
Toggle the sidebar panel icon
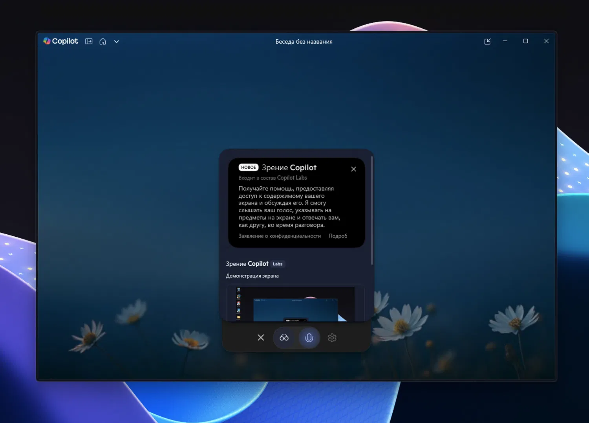coord(89,41)
